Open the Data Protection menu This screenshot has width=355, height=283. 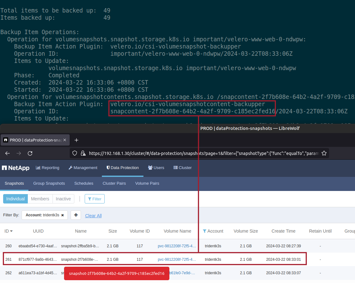tap(123, 168)
